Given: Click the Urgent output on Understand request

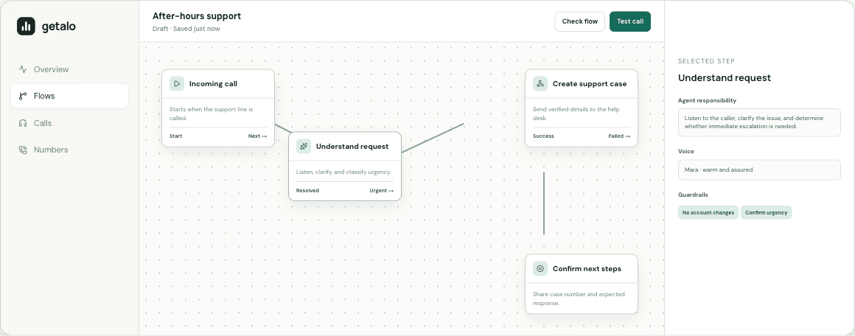Looking at the screenshot, I should coord(382,190).
